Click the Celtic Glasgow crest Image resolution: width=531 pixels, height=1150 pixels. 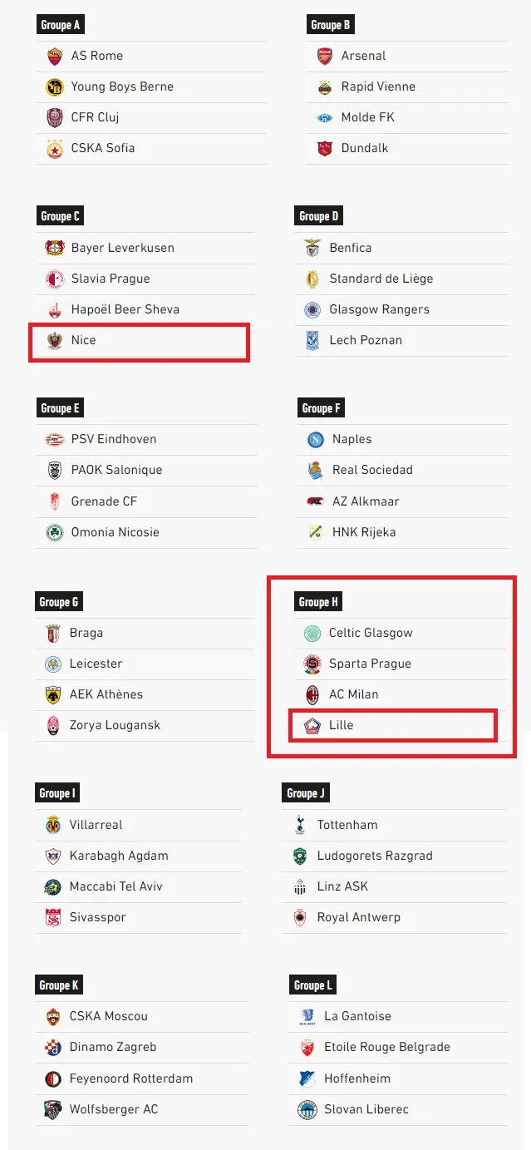(x=312, y=633)
